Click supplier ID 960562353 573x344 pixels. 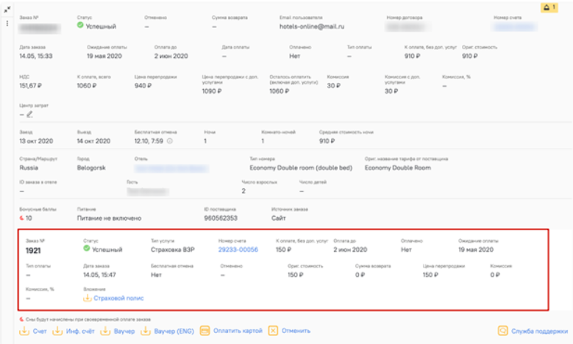[221, 218]
